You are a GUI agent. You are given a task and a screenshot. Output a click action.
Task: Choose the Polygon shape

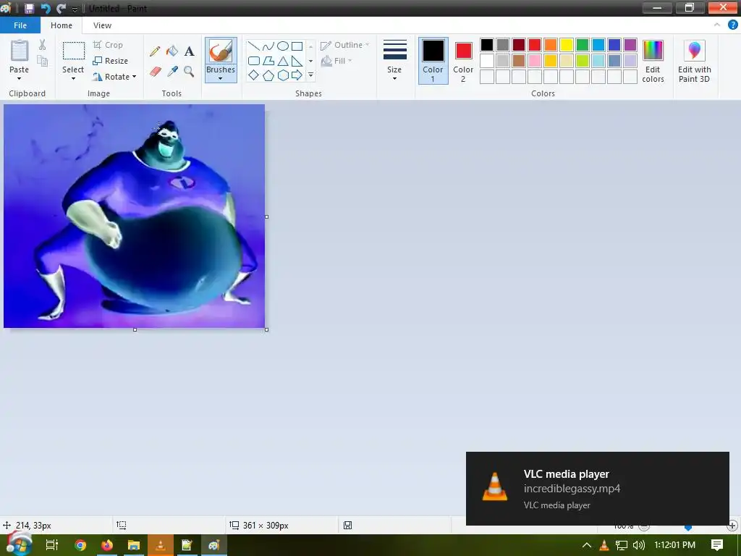268,61
